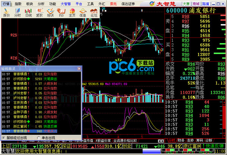227x155 pixels.
Task: Click buy level 4 volume 12807
Action: point(204,54)
